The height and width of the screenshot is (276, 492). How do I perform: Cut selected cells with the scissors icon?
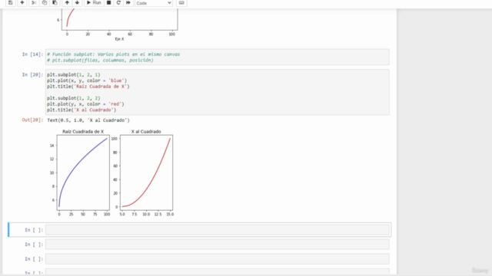[x=34, y=3]
